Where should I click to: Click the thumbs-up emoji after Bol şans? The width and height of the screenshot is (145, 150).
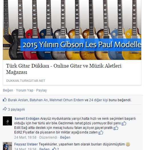124,123
